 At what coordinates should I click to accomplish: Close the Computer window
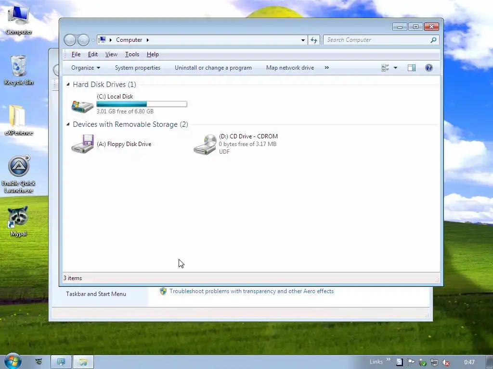pos(431,27)
